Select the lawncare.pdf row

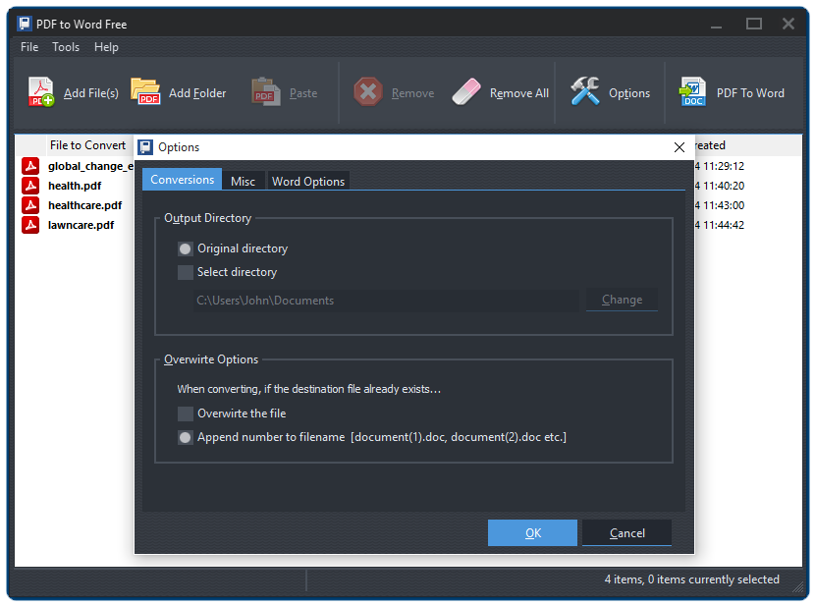tap(81, 225)
